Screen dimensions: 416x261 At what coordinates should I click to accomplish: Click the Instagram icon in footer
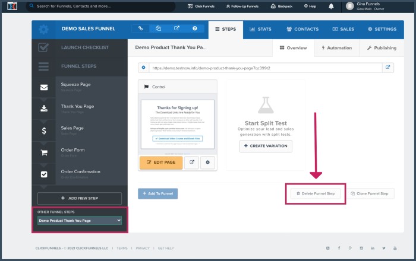pos(361,248)
